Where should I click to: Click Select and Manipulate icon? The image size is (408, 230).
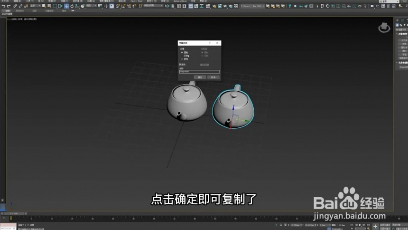(x=106, y=6)
